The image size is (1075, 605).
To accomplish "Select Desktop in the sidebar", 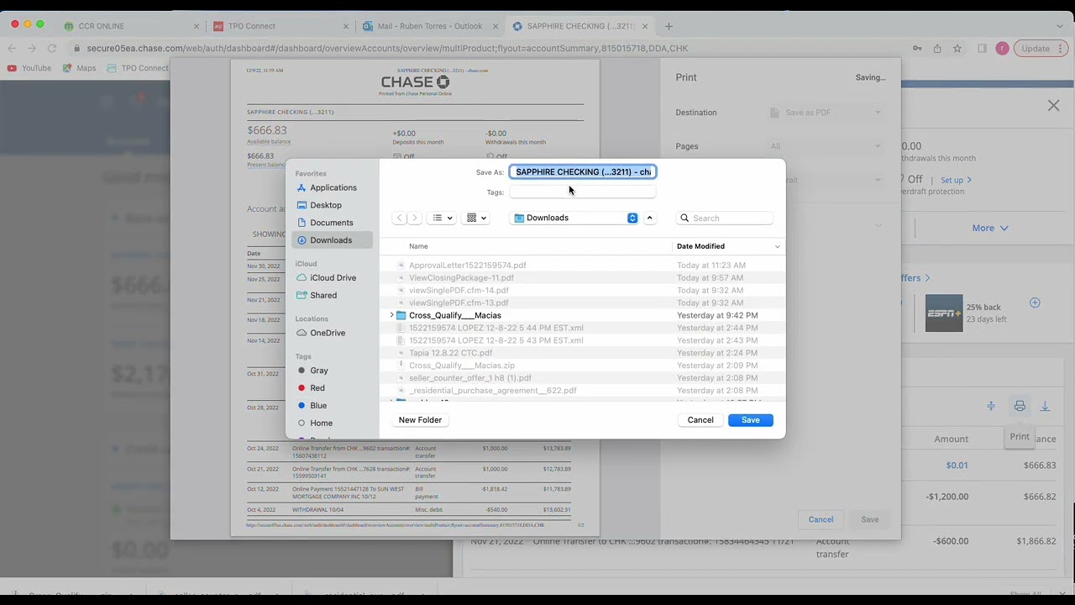I will coord(333,205).
